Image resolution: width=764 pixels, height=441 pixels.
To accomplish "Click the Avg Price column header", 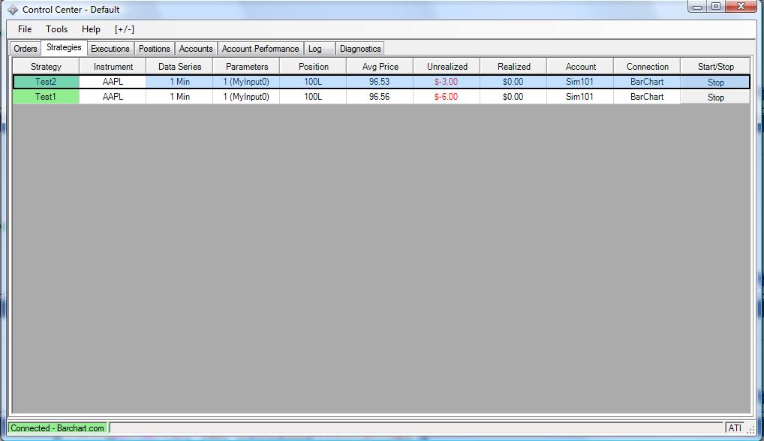I will [x=380, y=67].
